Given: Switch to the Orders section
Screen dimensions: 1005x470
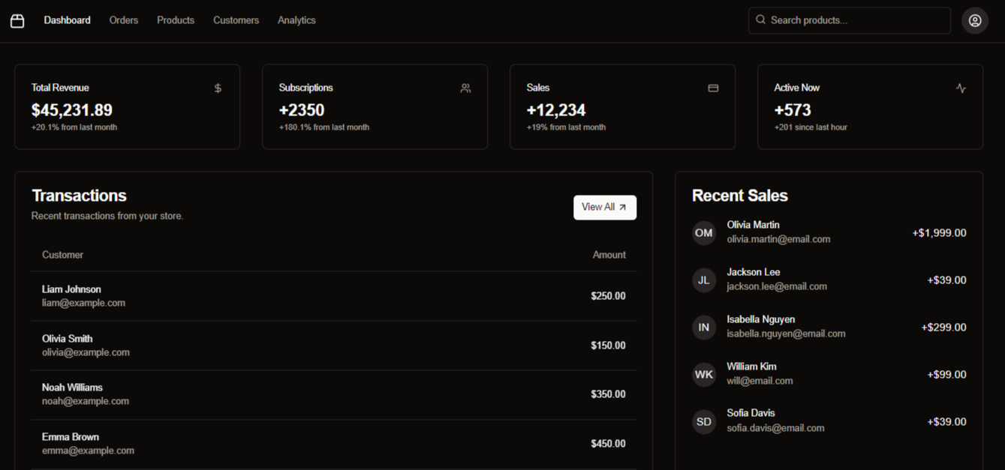Looking at the screenshot, I should (123, 20).
